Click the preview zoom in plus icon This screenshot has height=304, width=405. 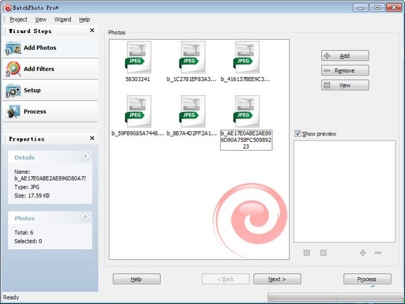(363, 253)
